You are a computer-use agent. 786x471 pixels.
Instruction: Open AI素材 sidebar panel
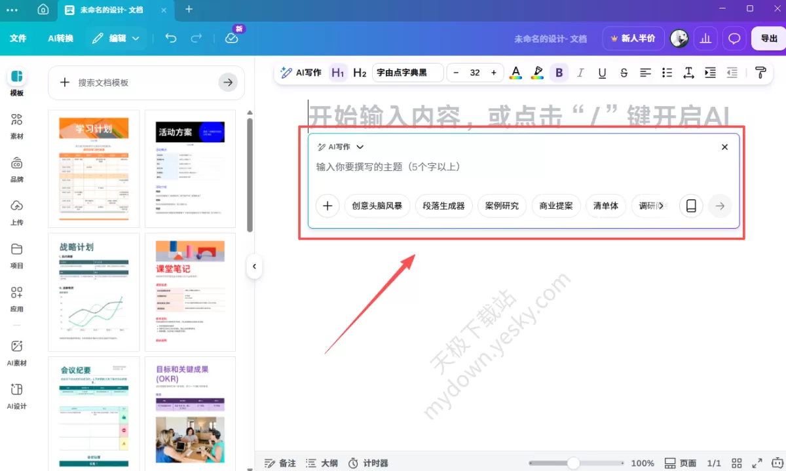tap(17, 353)
